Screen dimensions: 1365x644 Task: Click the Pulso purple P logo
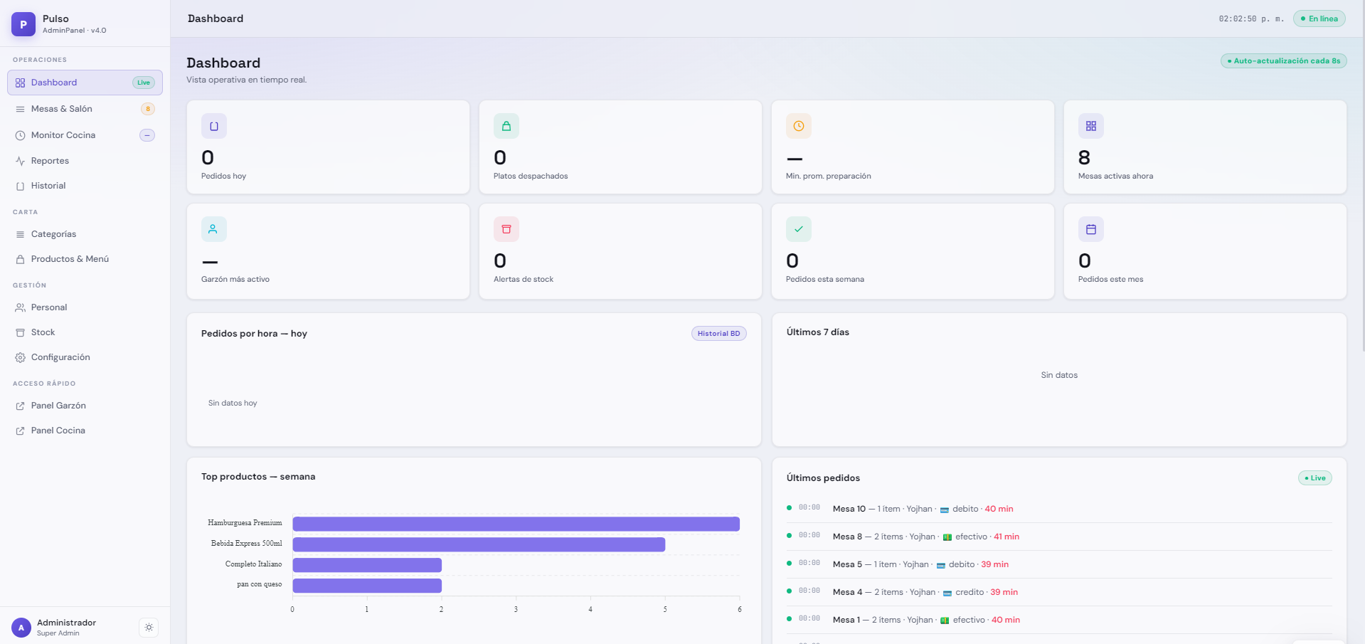[23, 24]
